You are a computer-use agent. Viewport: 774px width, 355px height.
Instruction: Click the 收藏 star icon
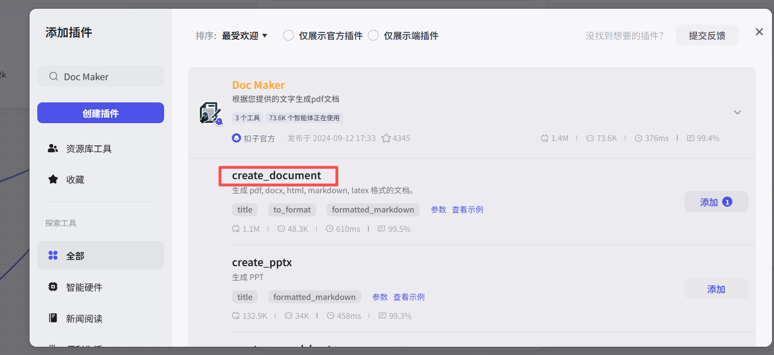click(x=53, y=179)
